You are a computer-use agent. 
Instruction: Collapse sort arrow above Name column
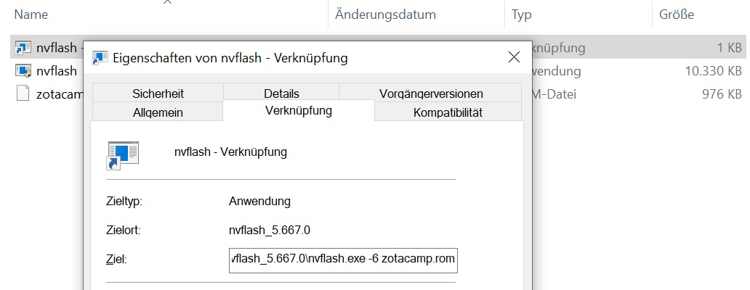coord(167,2)
